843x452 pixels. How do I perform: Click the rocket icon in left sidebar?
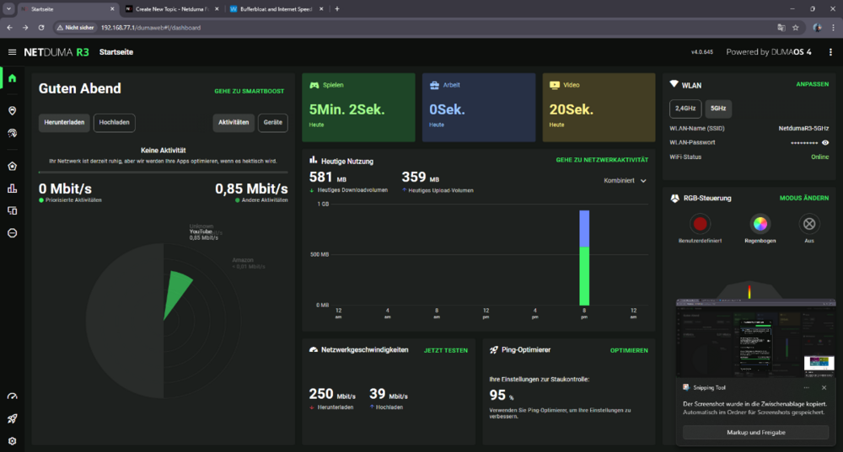[x=12, y=418]
